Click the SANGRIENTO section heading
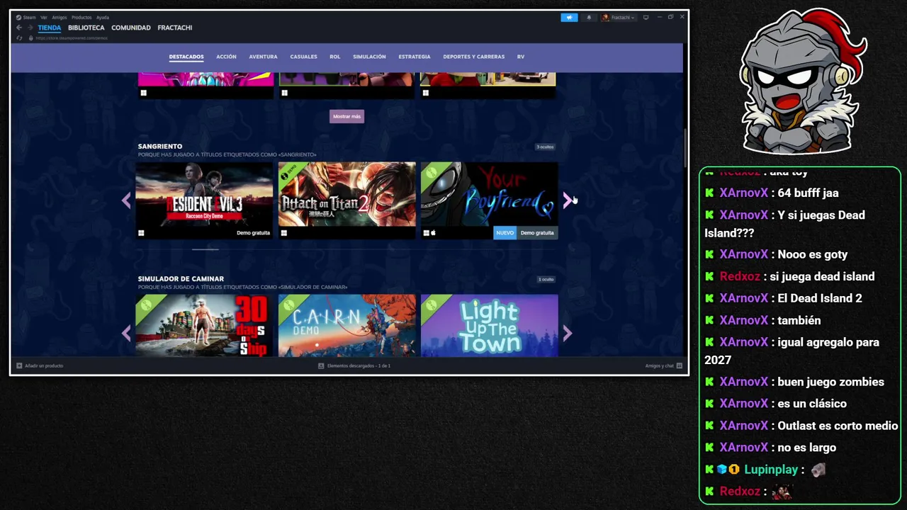 [x=160, y=147]
